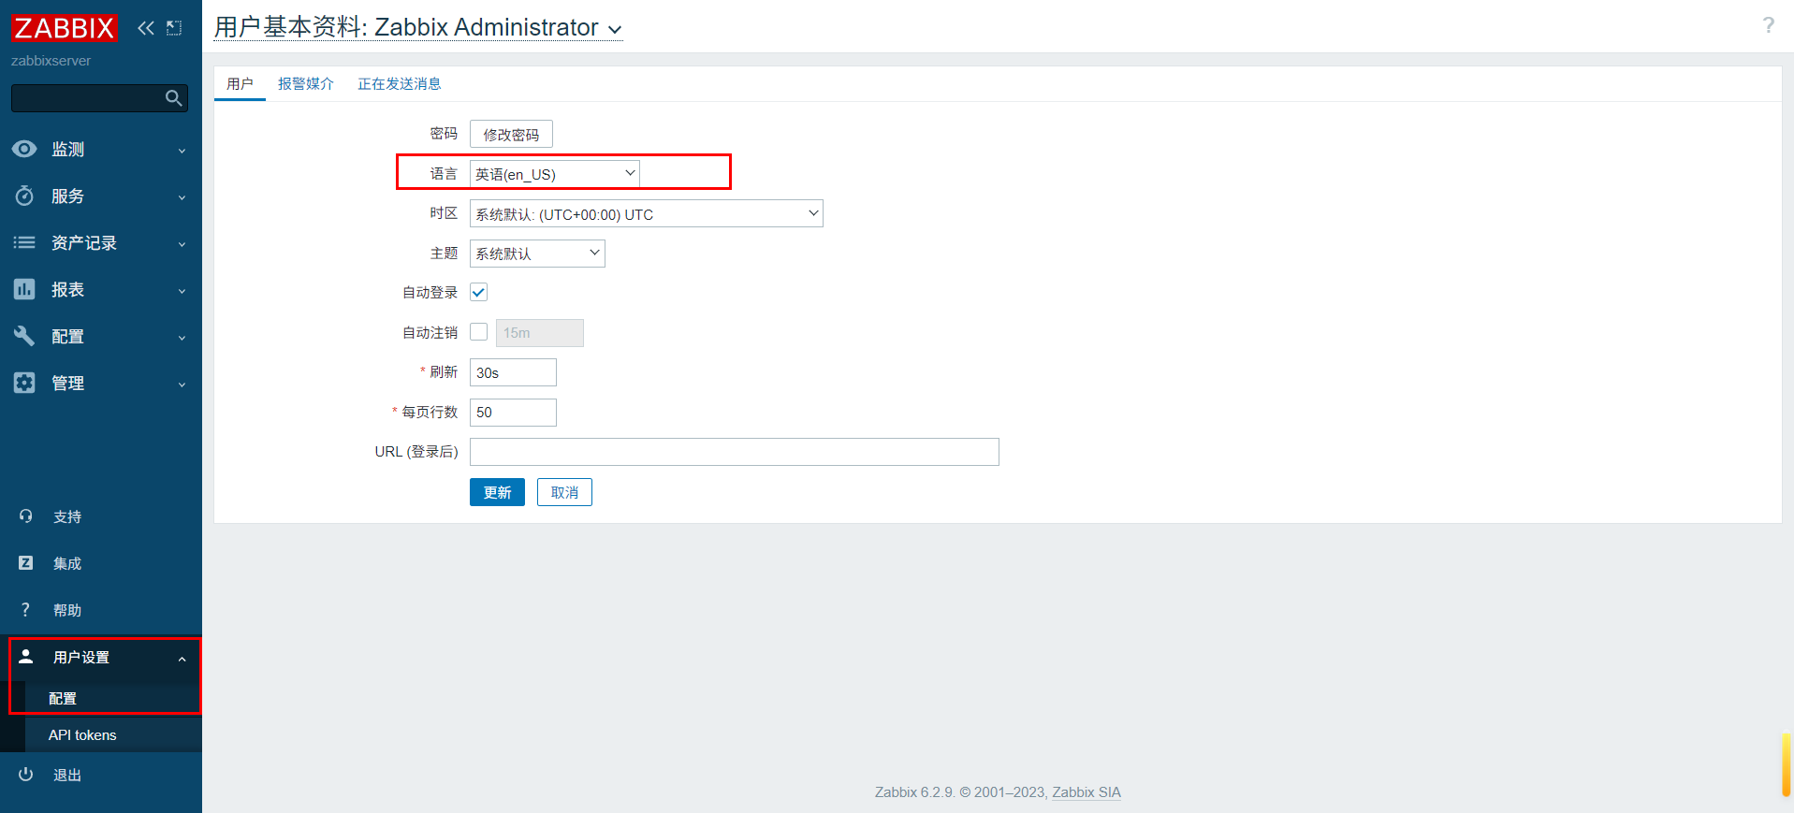
Task: Enable the auto-logout checkbox
Action: tap(478, 332)
